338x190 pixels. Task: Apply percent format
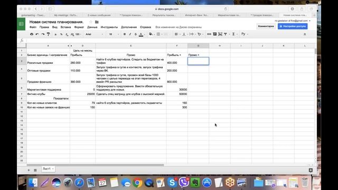61,34
